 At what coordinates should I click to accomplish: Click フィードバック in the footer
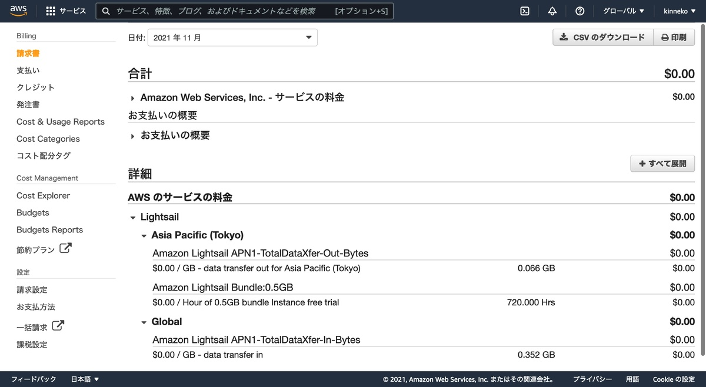(x=34, y=379)
